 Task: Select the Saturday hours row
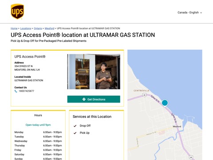pos(38,154)
